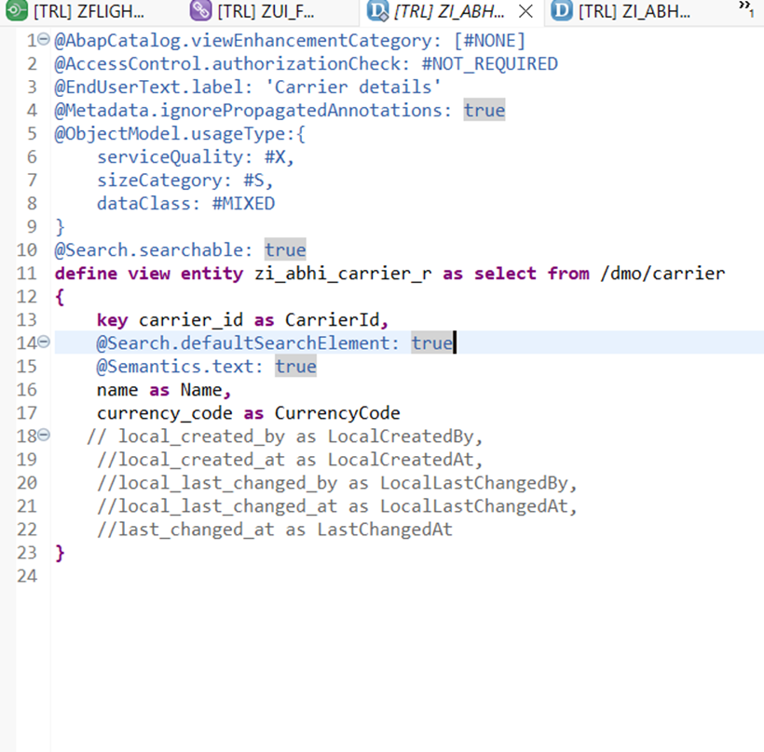Click line number 23 in the gutter
The width and height of the screenshot is (764, 752).
pyautogui.click(x=27, y=553)
